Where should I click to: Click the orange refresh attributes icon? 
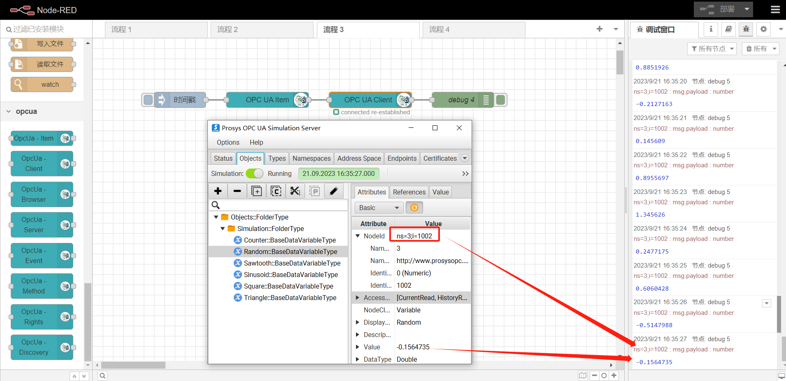point(414,208)
